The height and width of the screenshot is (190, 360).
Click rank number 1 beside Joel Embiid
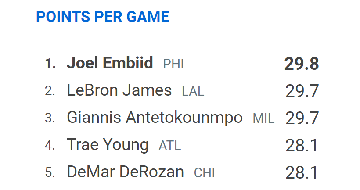[50, 64]
